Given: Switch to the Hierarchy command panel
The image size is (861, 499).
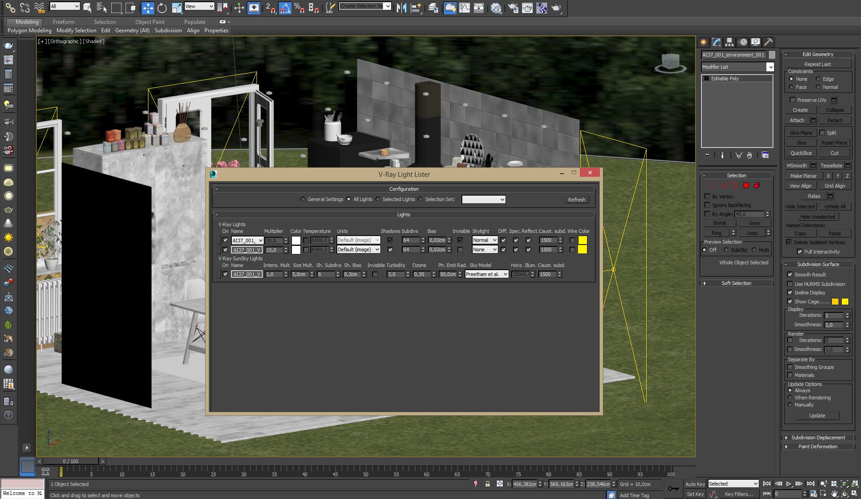Looking at the screenshot, I should pos(730,42).
